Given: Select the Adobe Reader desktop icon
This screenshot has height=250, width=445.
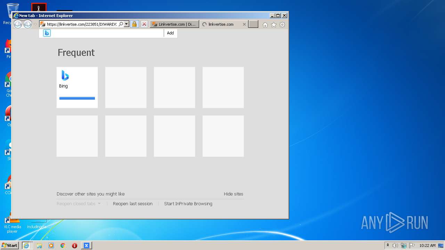Looking at the screenshot, I should pyautogui.click(x=39, y=7).
